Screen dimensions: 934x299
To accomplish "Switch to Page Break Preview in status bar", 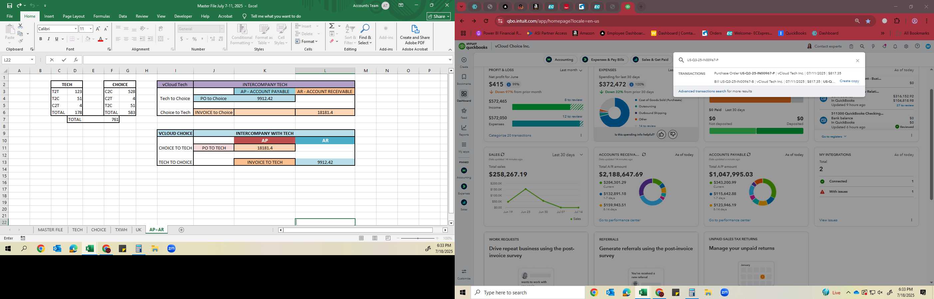I will point(388,238).
